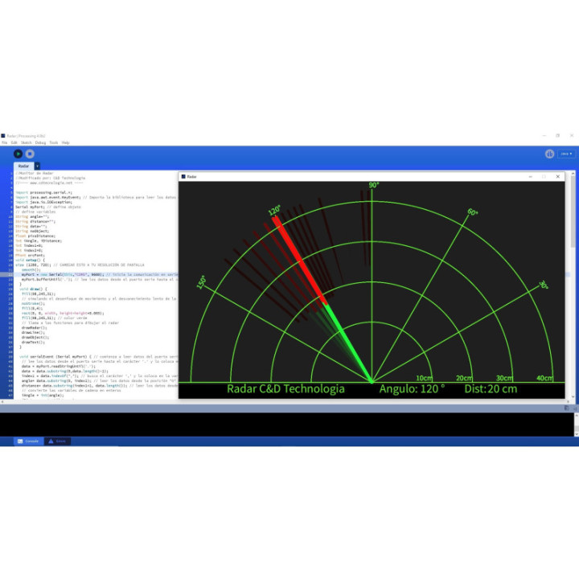Viewport: 579px width, 579px height.
Task: Click the drawRadar(); code line
Action: click(x=35, y=328)
